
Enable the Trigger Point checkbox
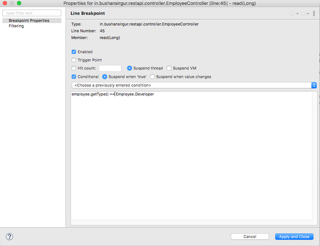[x=74, y=60]
